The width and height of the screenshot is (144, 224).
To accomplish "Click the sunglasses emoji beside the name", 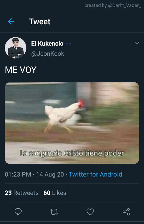I will 69,43.
